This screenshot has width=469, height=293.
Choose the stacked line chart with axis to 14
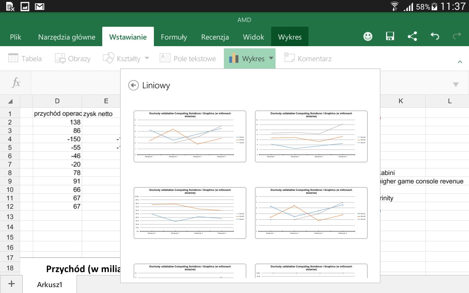(311, 136)
